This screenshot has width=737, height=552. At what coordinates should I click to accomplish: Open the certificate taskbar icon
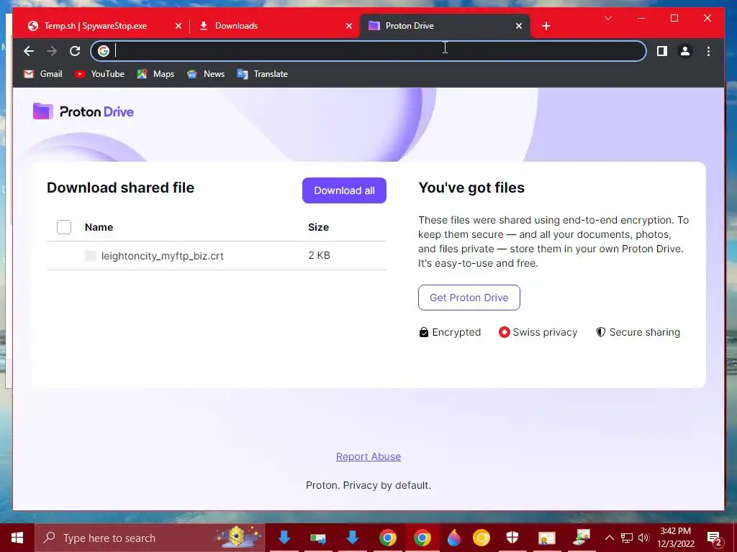tap(547, 538)
